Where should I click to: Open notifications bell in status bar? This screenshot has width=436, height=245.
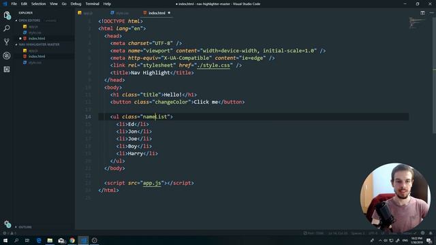tap(431, 233)
